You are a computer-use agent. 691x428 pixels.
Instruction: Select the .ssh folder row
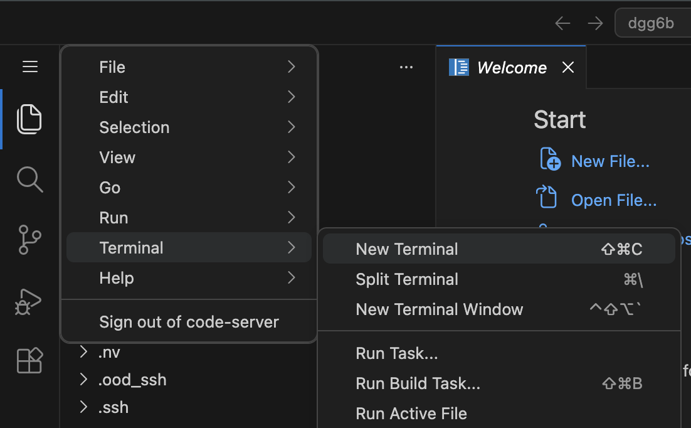[x=189, y=407]
